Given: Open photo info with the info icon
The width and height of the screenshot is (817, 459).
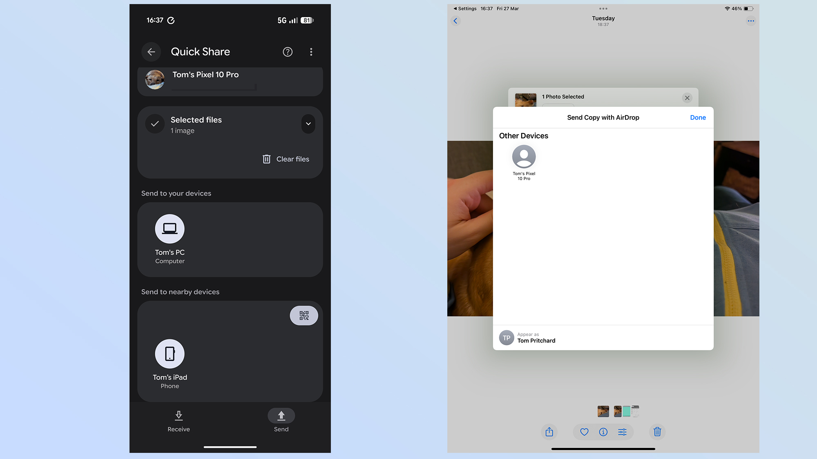Looking at the screenshot, I should click(603, 432).
